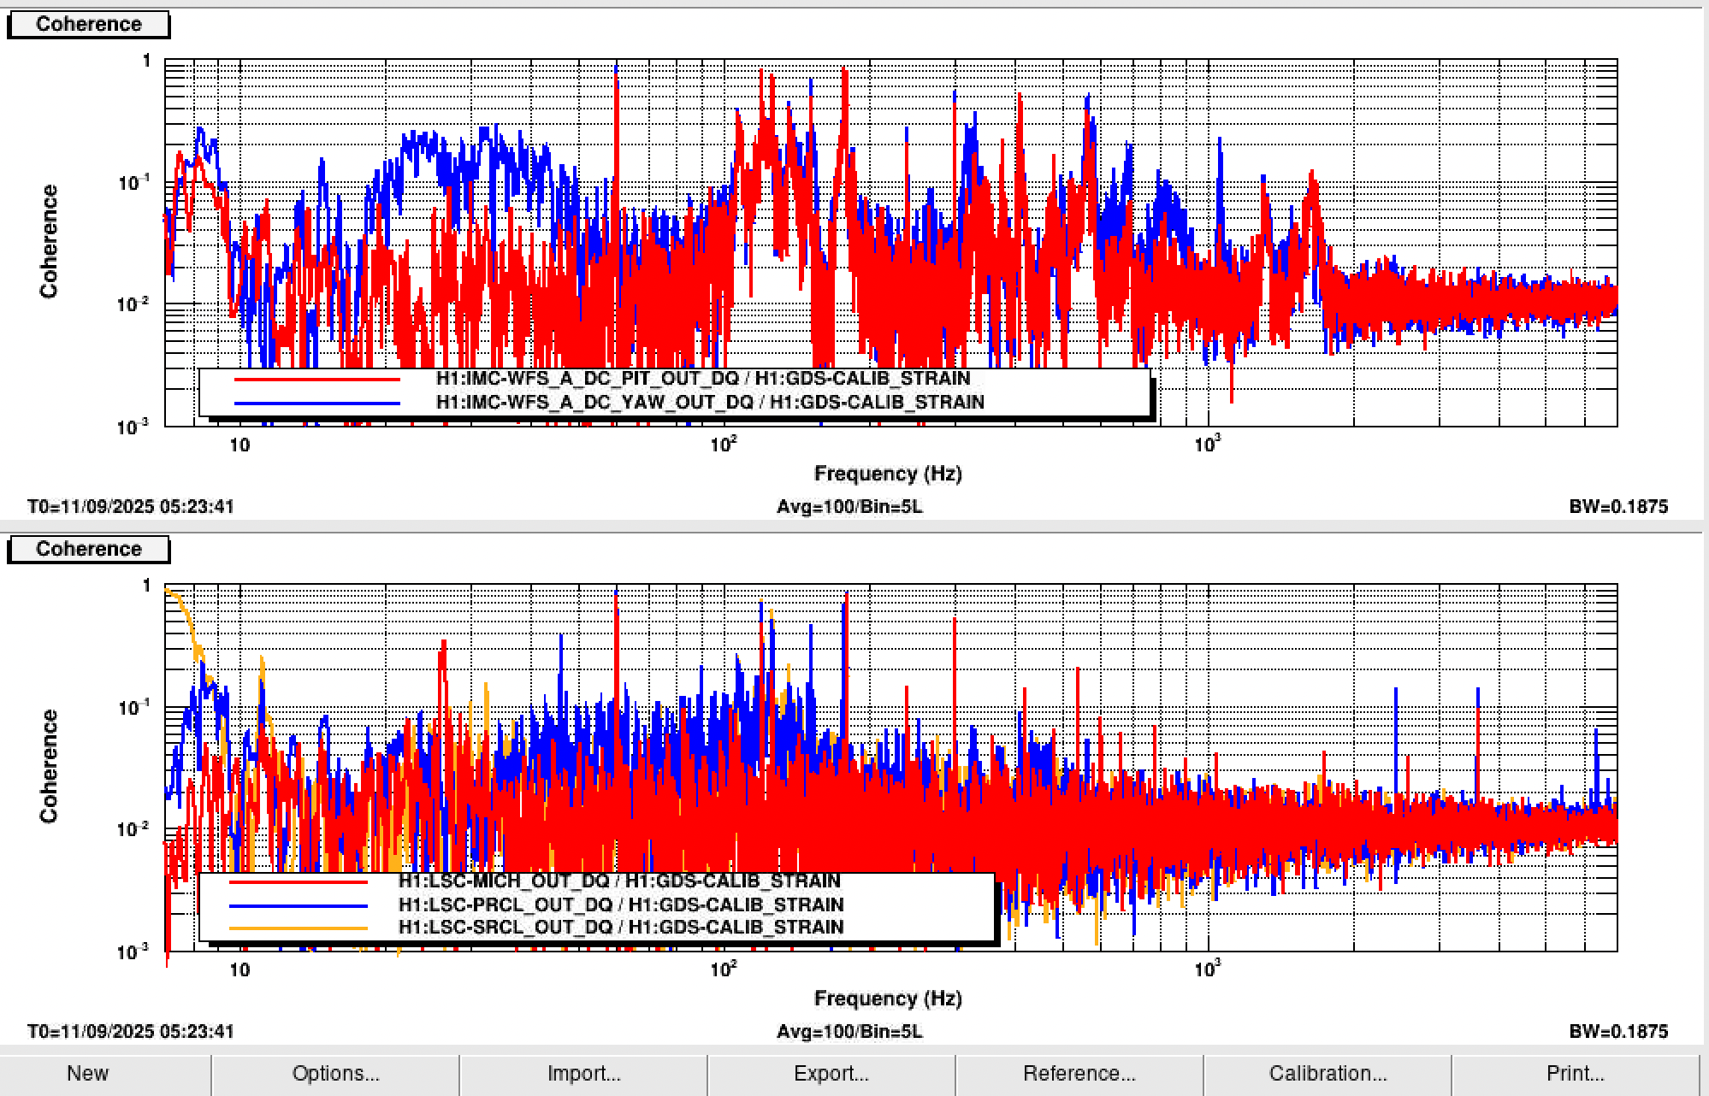Screen dimensions: 1709x1096
Task: Click the top plot Avg=100/Bin=5L text
Action: coord(849,507)
